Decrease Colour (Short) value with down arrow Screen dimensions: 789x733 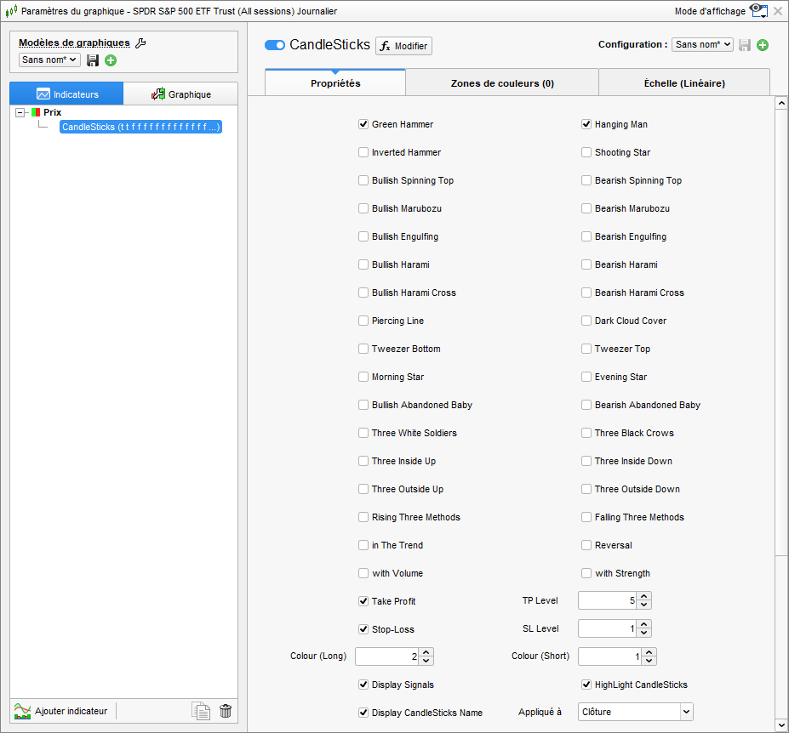(649, 661)
